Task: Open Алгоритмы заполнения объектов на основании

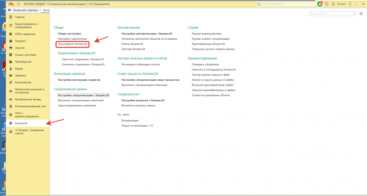Action: (149, 39)
